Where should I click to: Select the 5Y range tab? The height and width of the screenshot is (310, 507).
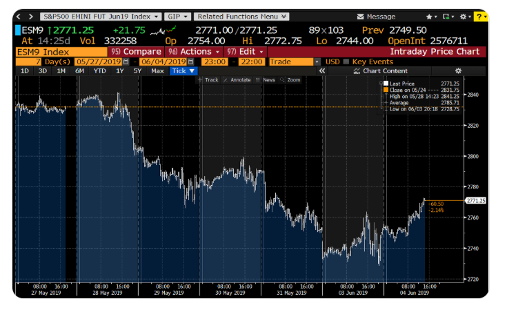(137, 71)
